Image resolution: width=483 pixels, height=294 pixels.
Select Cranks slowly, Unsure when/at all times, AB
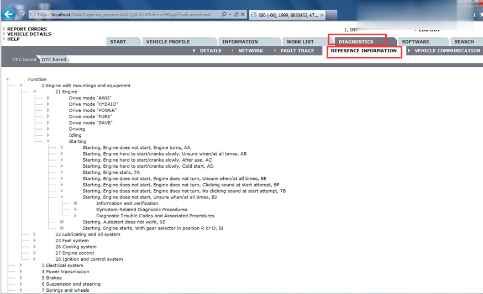pos(165,154)
